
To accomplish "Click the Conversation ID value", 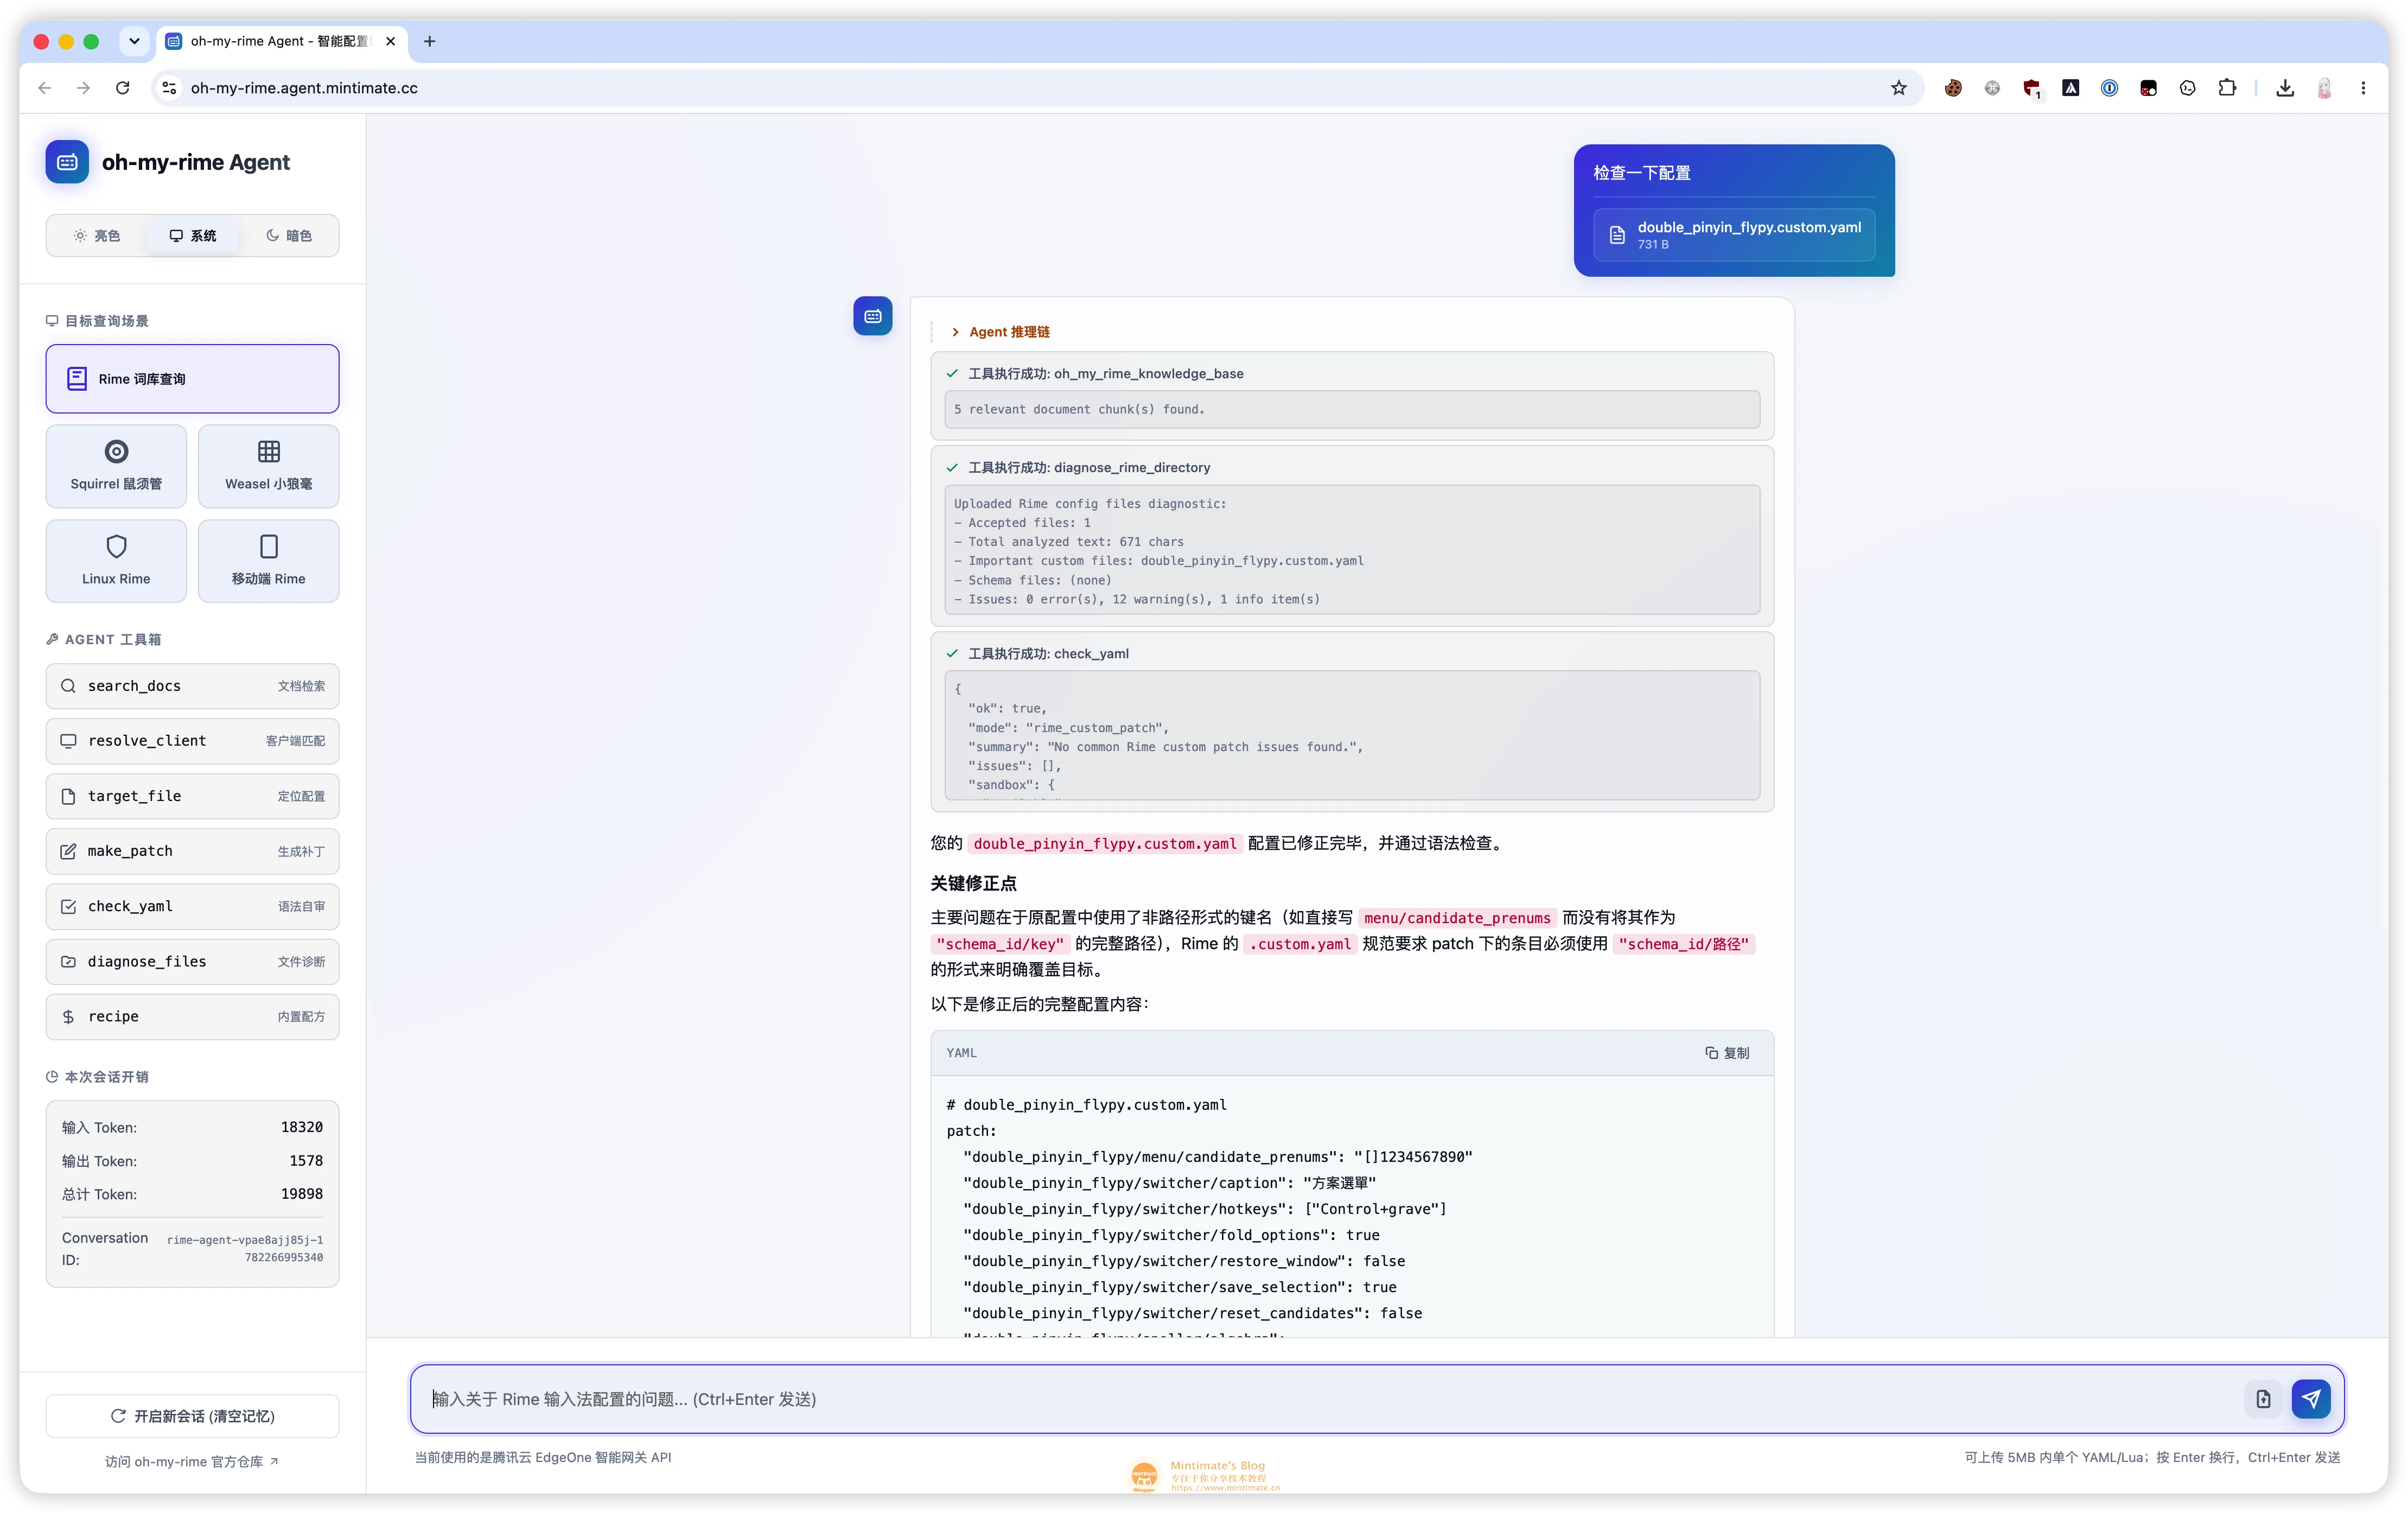I will [x=245, y=1249].
